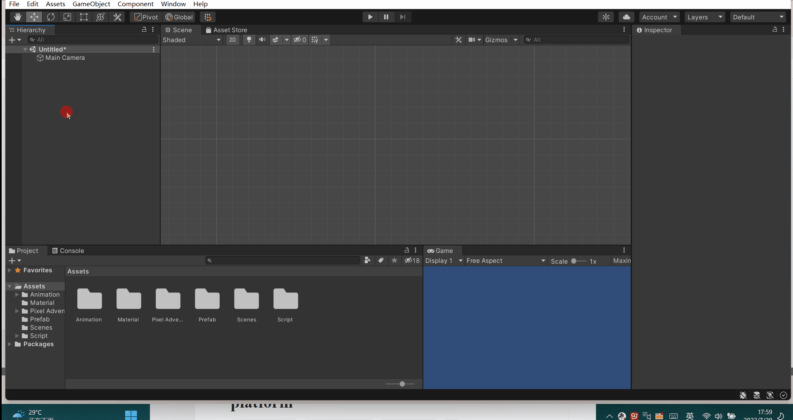Switch to the Console tab
The width and height of the screenshot is (793, 420).
point(71,250)
